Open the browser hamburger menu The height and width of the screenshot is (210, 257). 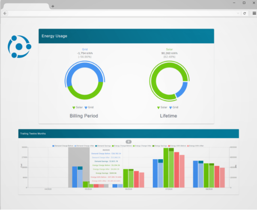254,13
